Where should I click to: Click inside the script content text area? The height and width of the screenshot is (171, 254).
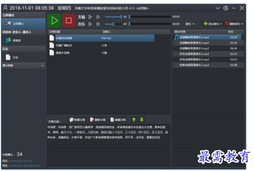(109, 145)
